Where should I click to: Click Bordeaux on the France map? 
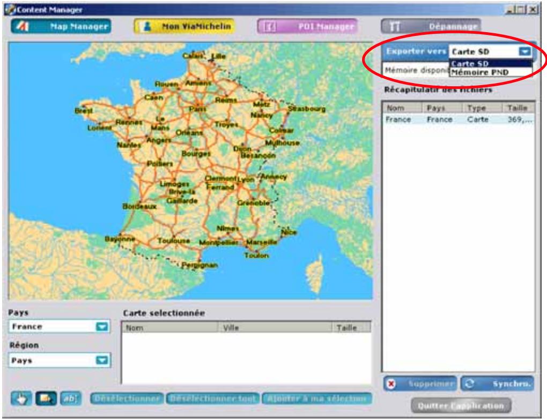pos(139,206)
